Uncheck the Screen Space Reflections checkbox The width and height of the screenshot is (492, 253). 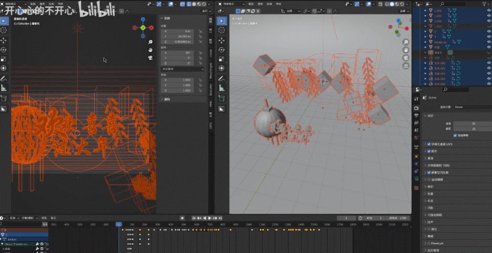click(429, 172)
